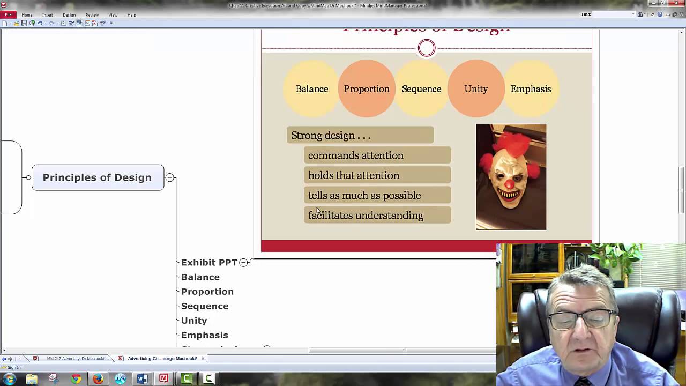
Task: Open the Help ribbon tab
Action: click(x=131, y=15)
